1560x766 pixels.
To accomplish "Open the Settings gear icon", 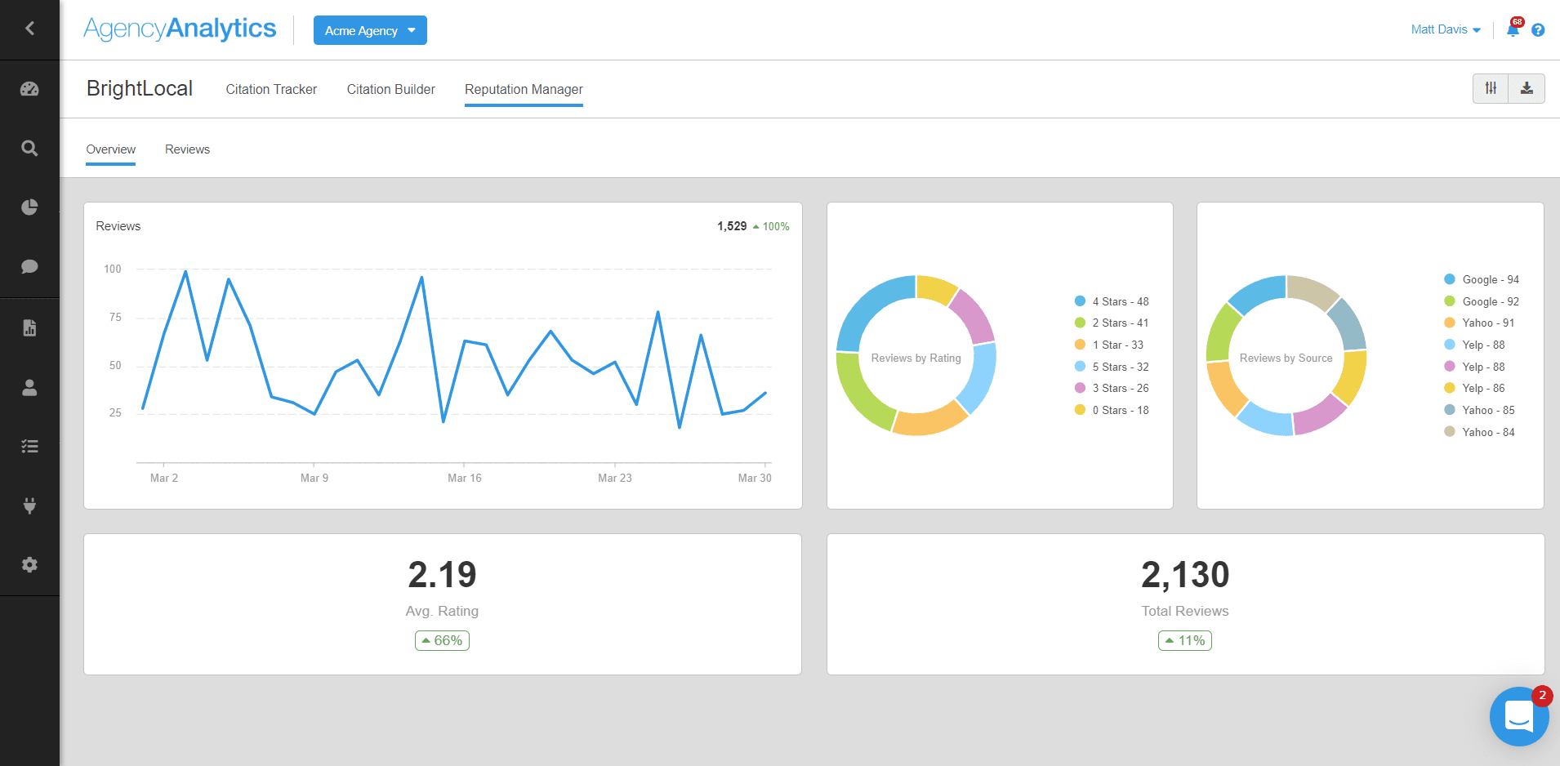I will point(29,564).
